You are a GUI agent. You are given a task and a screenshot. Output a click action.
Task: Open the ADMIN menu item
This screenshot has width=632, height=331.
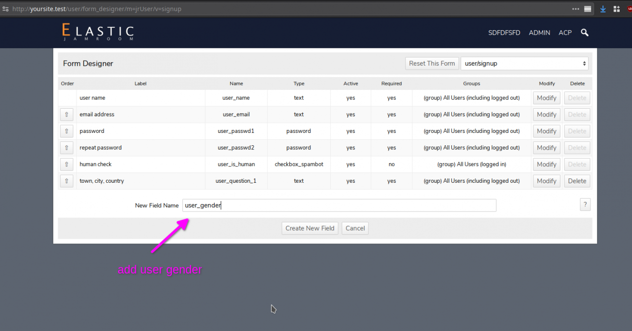pyautogui.click(x=539, y=33)
